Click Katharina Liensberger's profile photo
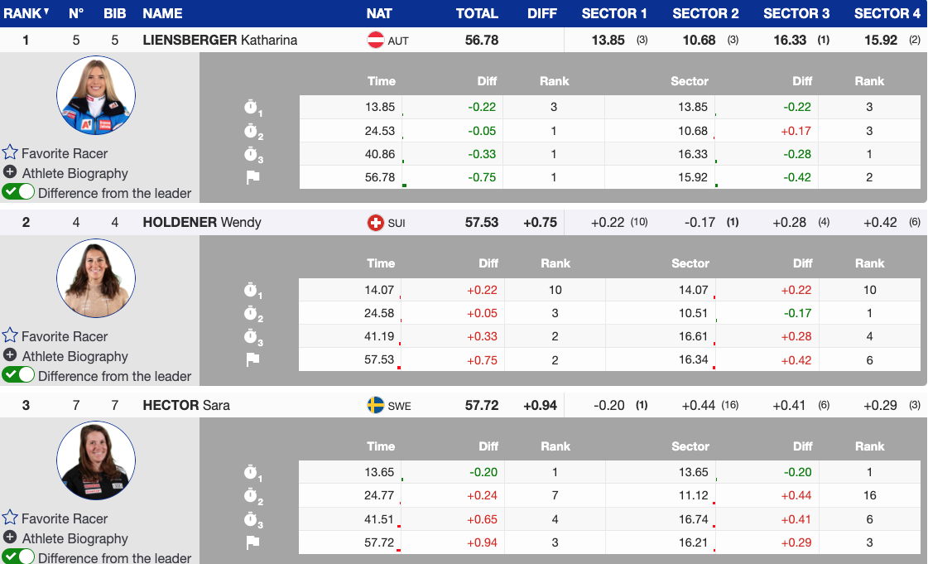This screenshot has height=564, width=928. (96, 95)
